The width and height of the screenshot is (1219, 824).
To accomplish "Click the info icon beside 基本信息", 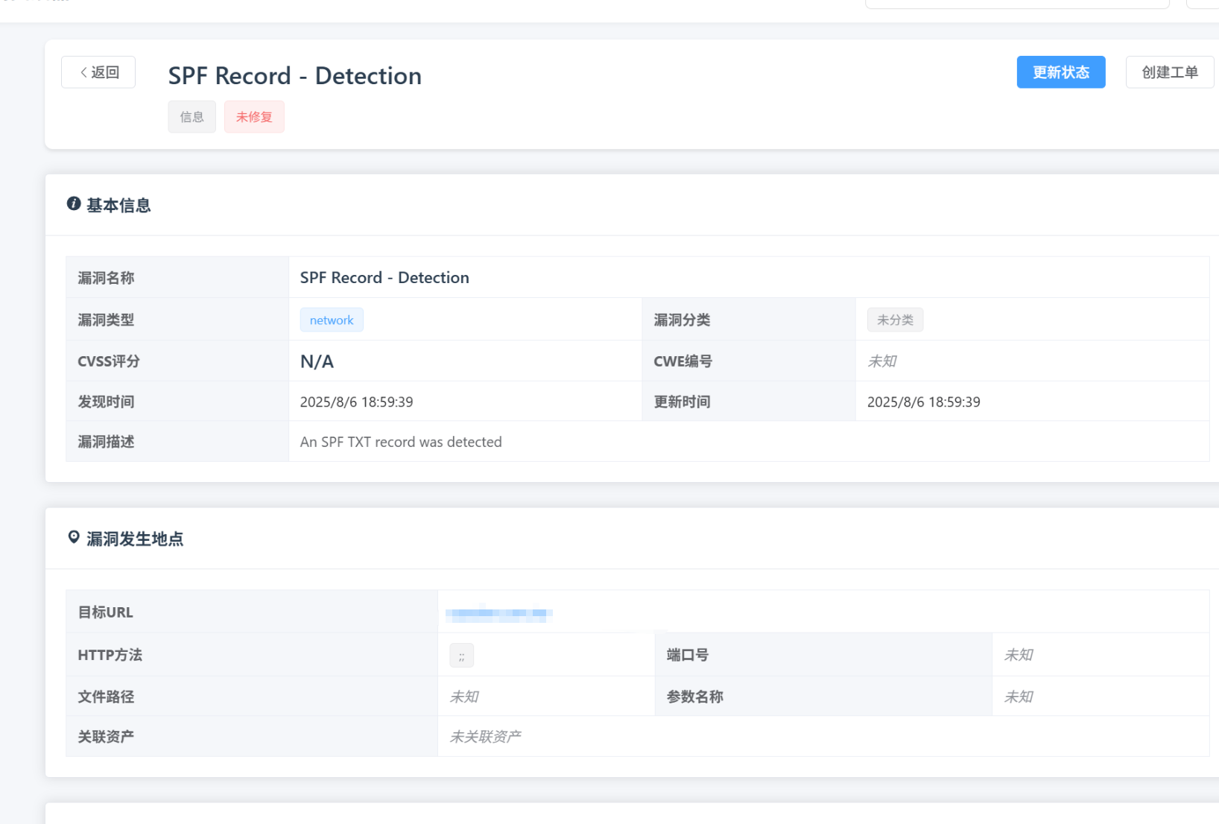I will (74, 204).
